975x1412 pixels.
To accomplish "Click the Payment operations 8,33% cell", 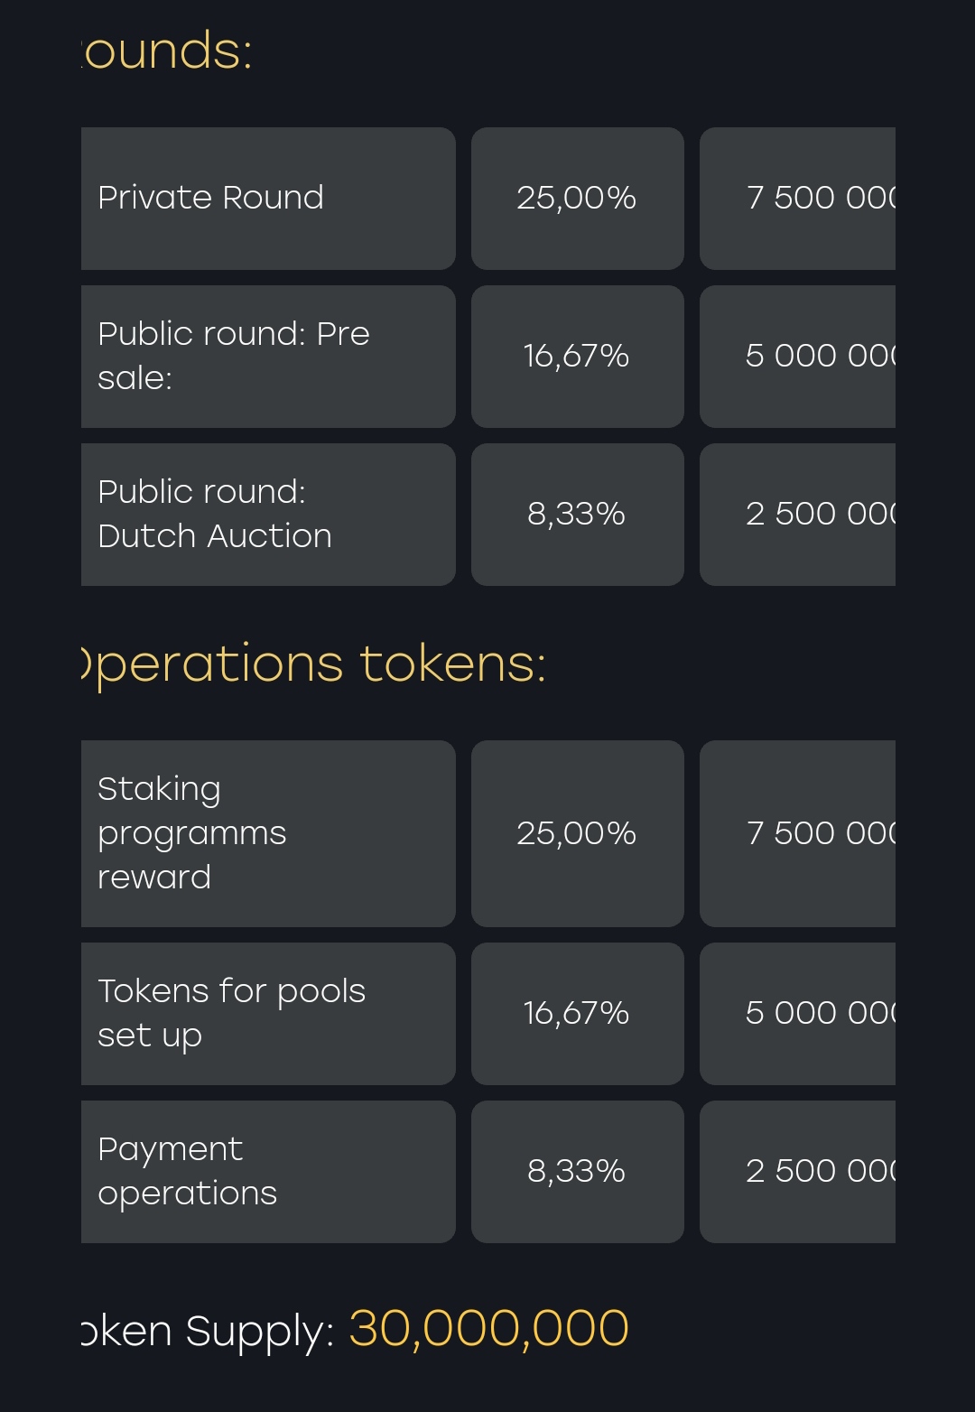I will (x=578, y=1172).
